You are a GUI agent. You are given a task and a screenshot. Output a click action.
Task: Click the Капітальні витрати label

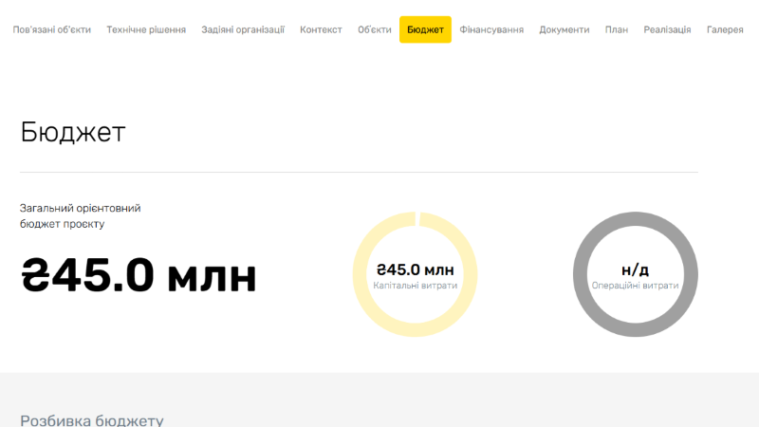(416, 286)
